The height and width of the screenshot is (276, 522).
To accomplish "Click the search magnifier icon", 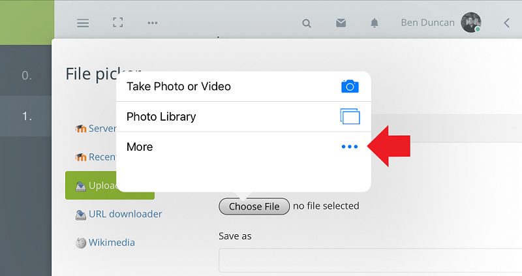I will click(x=307, y=23).
